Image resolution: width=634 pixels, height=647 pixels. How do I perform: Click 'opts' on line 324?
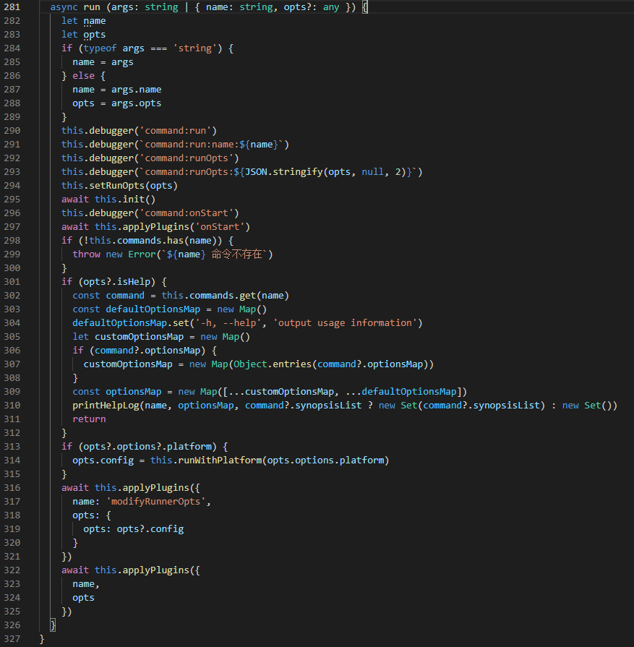click(83, 598)
